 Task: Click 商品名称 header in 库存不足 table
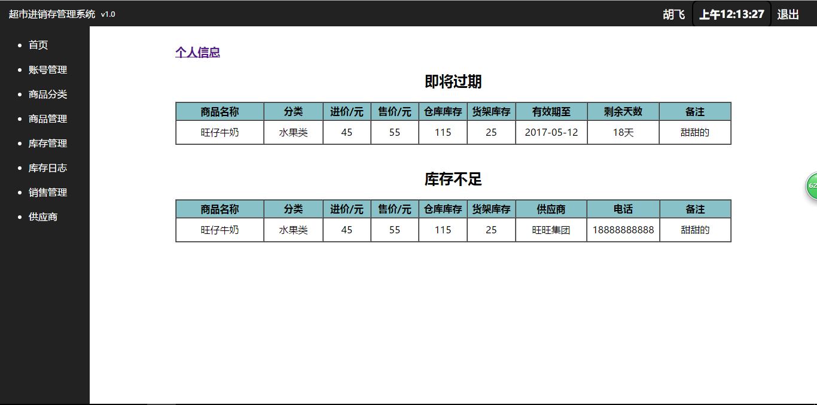[x=220, y=209]
